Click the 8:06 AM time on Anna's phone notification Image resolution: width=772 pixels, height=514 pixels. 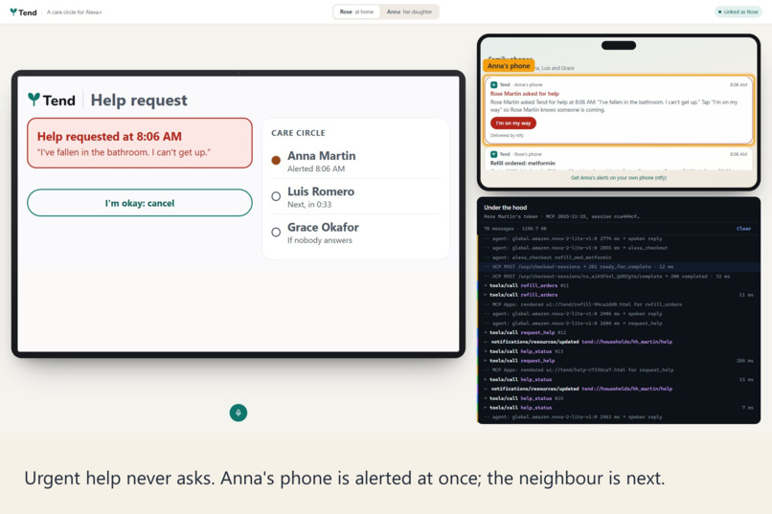(738, 84)
